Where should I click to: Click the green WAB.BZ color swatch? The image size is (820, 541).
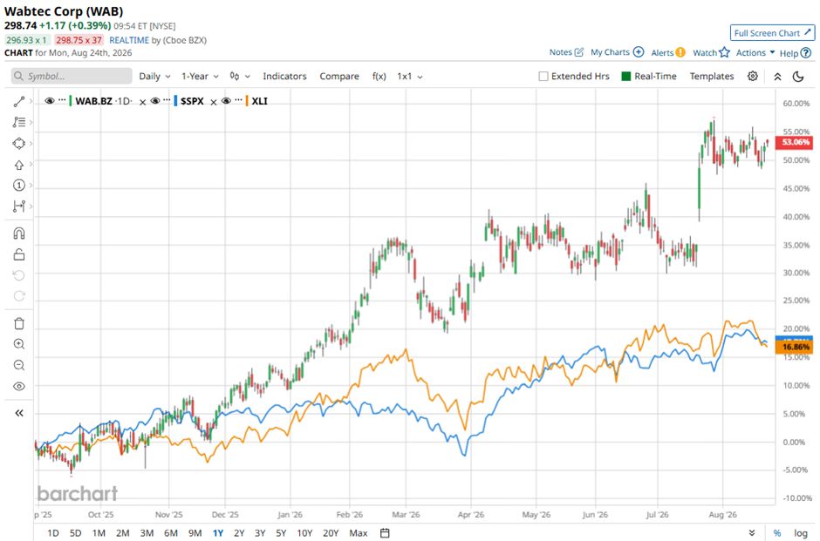point(70,101)
